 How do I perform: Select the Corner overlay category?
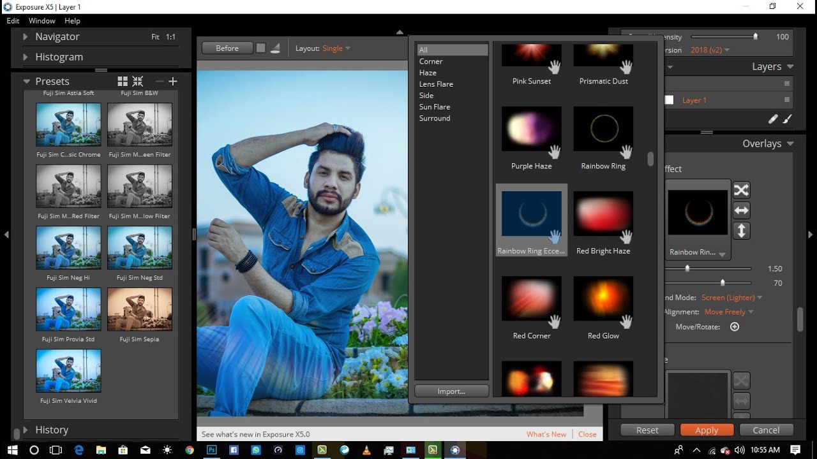point(431,61)
